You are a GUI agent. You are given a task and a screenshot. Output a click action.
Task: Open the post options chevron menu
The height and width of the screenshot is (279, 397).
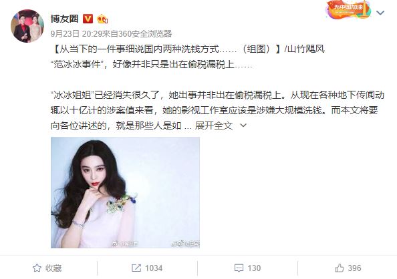(380, 13)
